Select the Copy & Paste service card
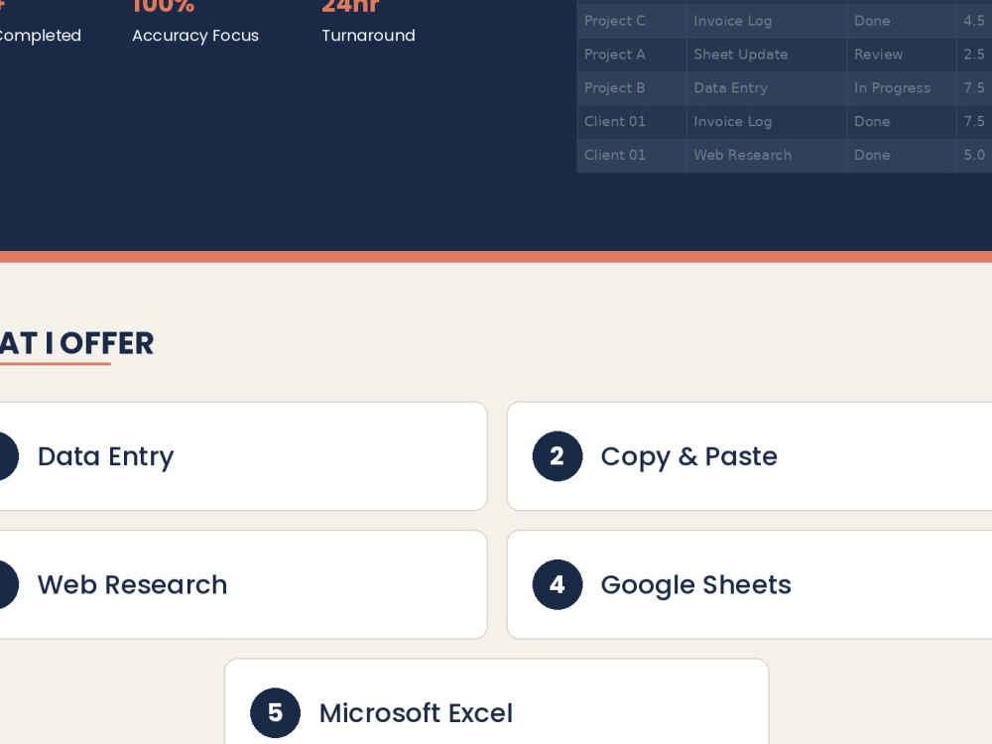992x744 pixels. tap(750, 456)
